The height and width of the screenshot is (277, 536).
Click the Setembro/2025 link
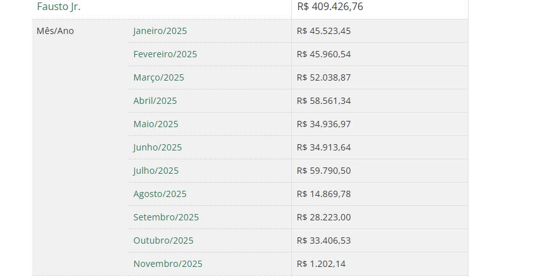166,217
